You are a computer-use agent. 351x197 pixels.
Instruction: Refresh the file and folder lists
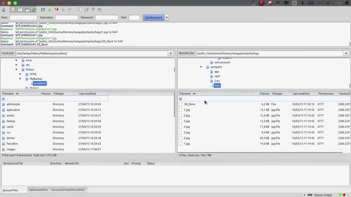(43, 10)
